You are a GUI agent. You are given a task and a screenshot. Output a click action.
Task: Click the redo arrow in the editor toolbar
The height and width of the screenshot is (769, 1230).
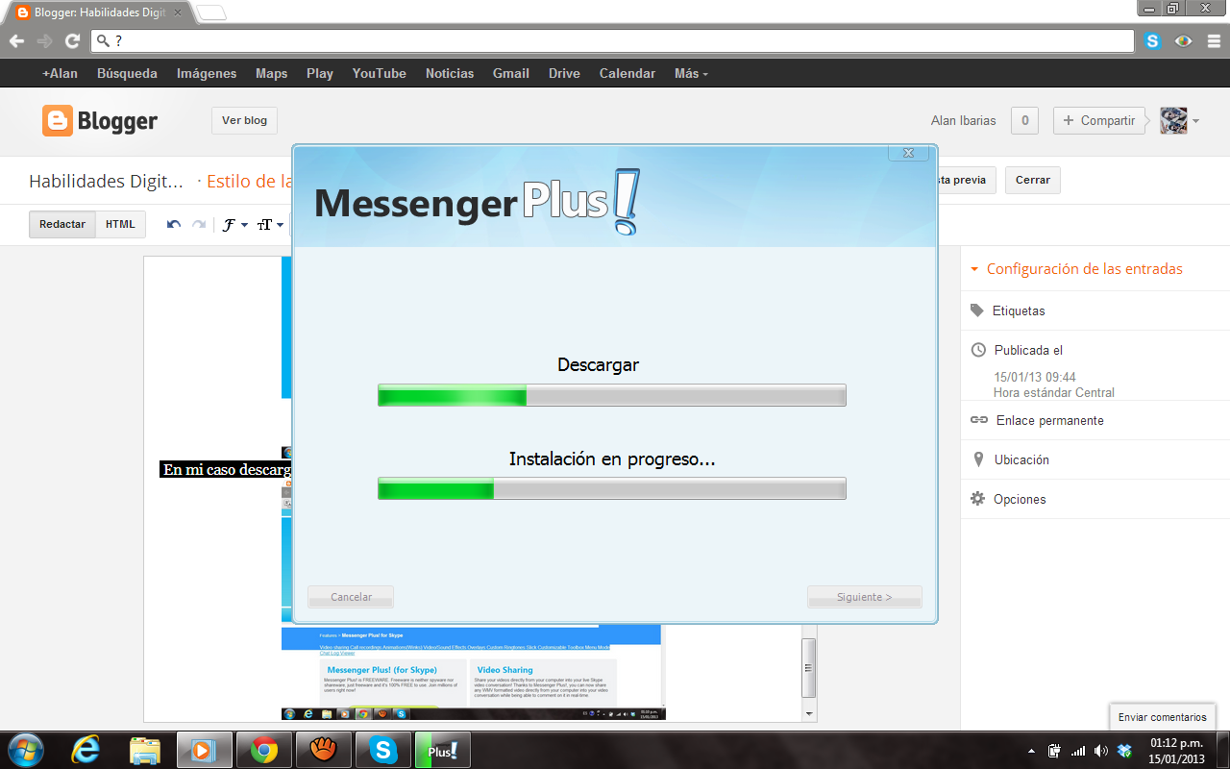199,225
